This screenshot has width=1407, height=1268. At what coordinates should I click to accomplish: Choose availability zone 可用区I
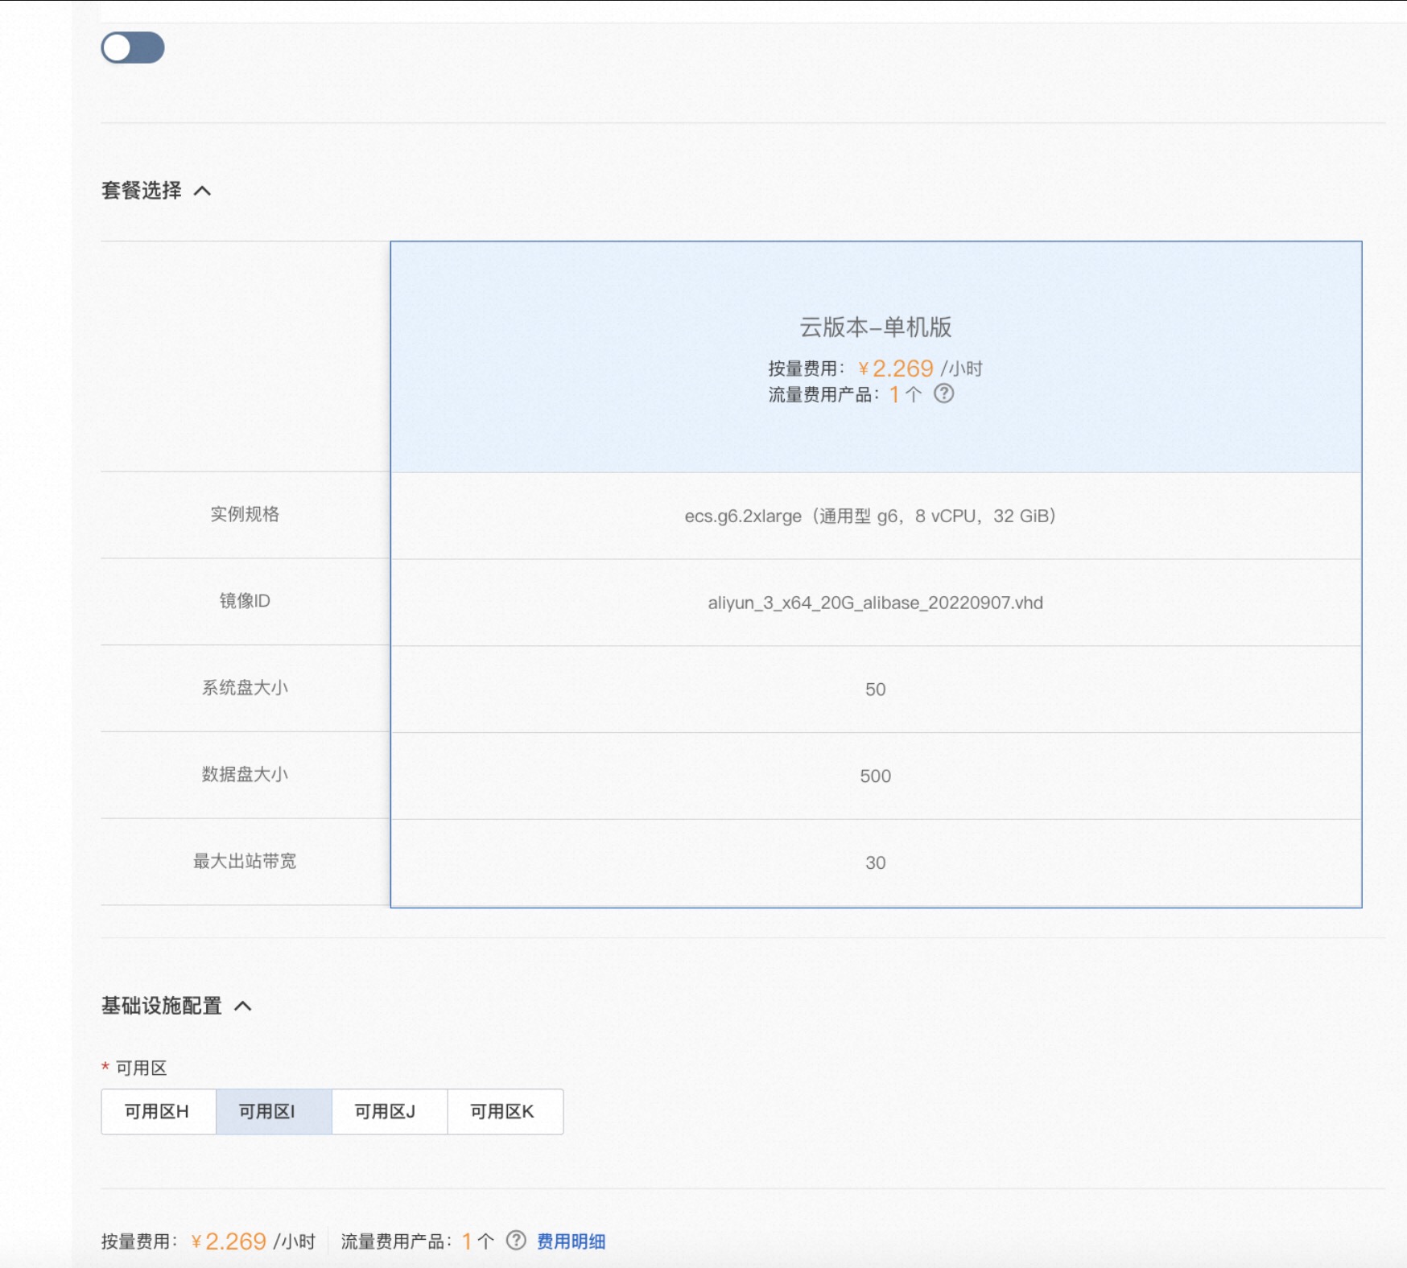pos(274,1111)
